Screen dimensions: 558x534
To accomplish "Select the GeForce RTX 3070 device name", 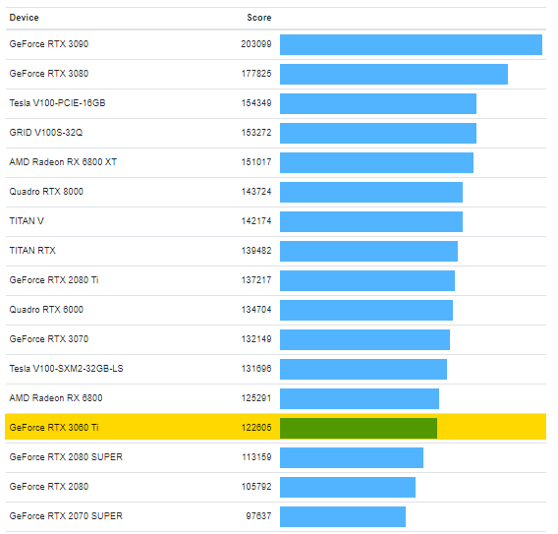I will (49, 339).
